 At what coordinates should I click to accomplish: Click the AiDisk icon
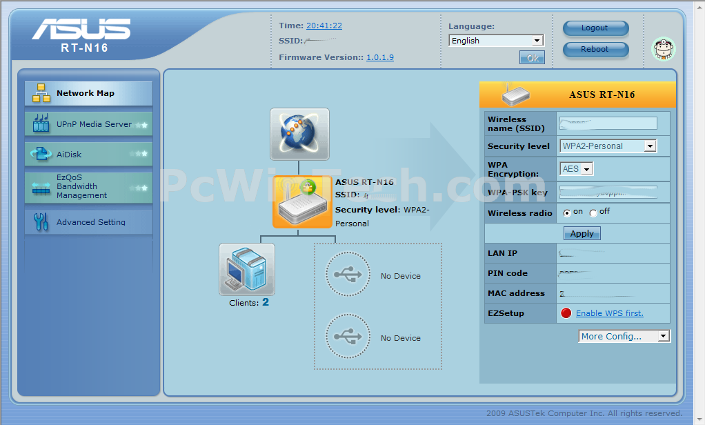[41, 154]
